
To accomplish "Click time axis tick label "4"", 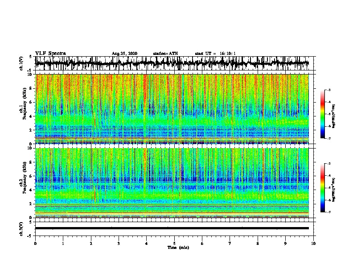I will [147, 244].
